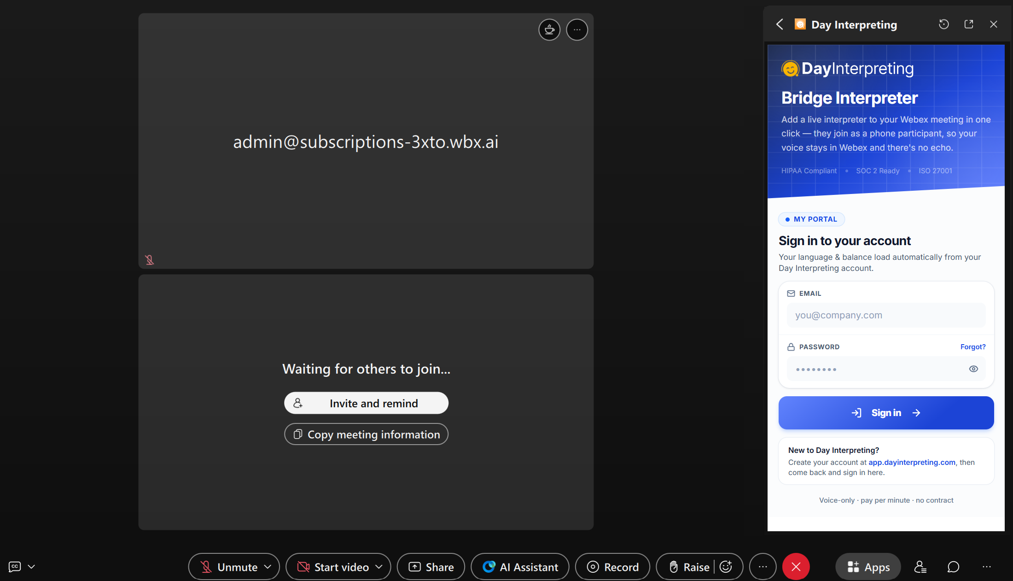Click the "SOC 2 Ready" label
Viewport: 1013px width, 581px height.
pyautogui.click(x=878, y=171)
